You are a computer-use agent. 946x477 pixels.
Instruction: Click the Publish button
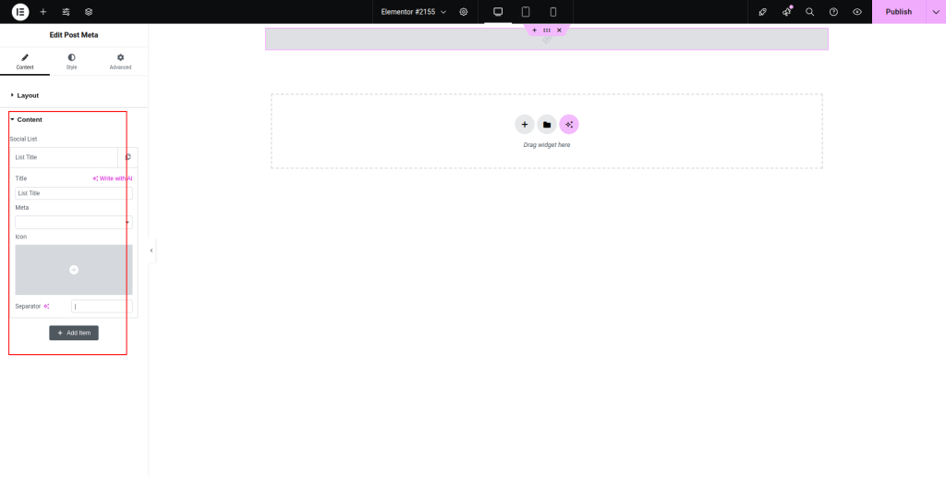tap(898, 11)
